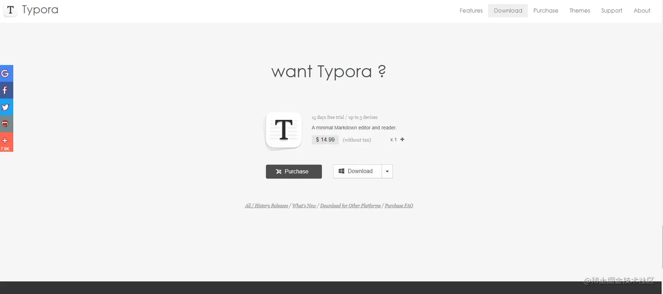Click the Typora T logo icon
The image size is (663, 294).
coord(10,10)
